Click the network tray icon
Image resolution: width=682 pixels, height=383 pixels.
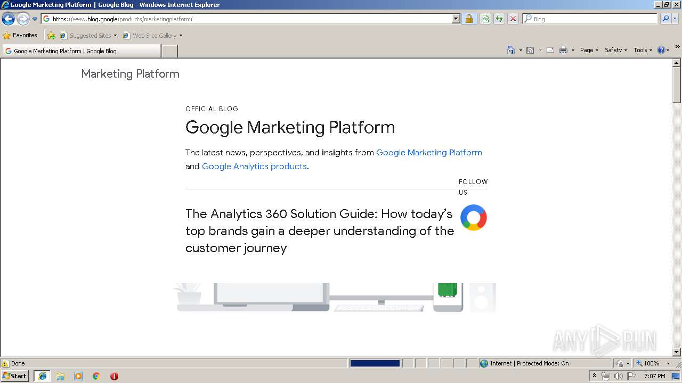(x=606, y=376)
